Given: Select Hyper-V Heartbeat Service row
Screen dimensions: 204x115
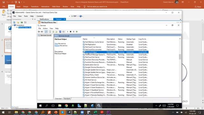Looking at the screenshot, I should click(115, 90).
